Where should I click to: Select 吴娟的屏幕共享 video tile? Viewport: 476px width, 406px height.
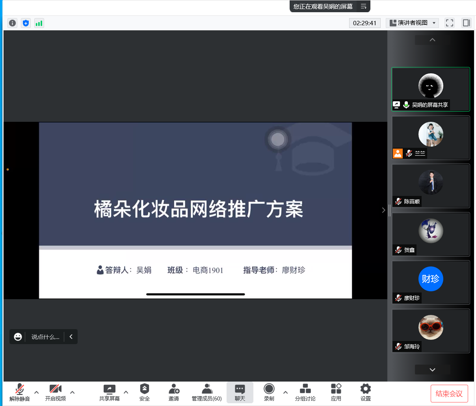(431, 89)
